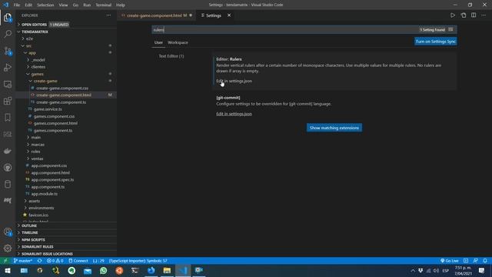Click Turn on Settings Sync button
Image resolution: width=492 pixels, height=277 pixels.
coord(436,42)
